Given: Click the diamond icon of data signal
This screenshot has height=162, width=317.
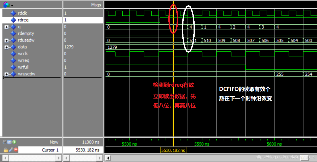Looking at the screenshot, I should click(13, 47).
